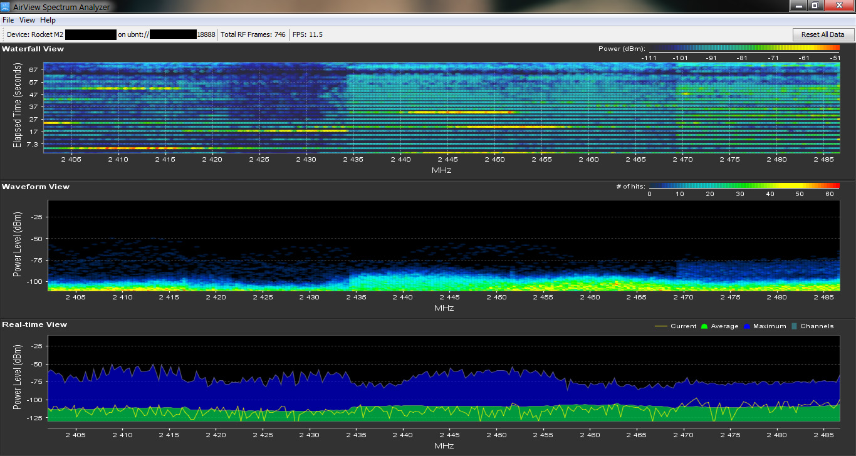Close the AirView Spectrum Analyzer window
Screen dimensions: 856x456
point(840,6)
